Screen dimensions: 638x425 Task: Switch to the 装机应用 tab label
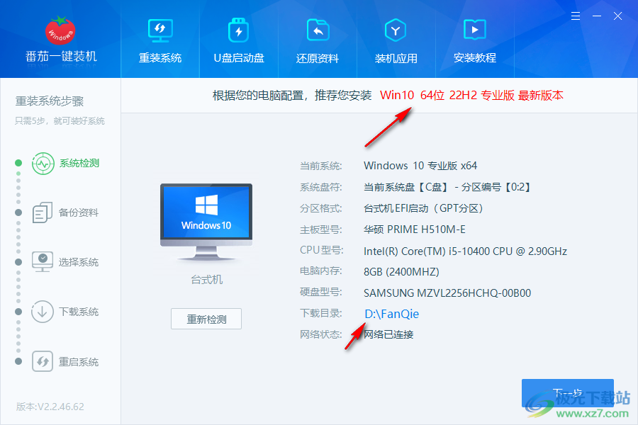click(396, 59)
